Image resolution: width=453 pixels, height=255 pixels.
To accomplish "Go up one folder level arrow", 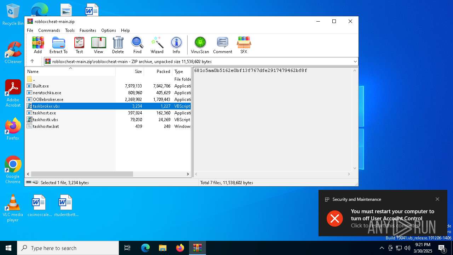I will pos(32,61).
